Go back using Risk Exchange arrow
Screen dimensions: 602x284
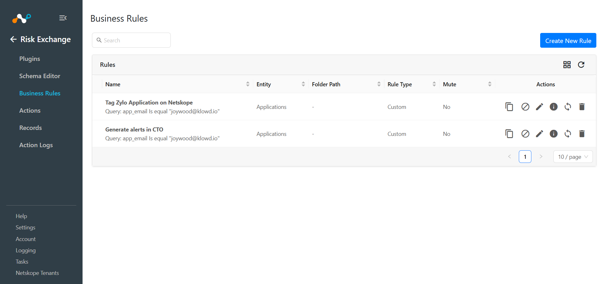[13, 39]
